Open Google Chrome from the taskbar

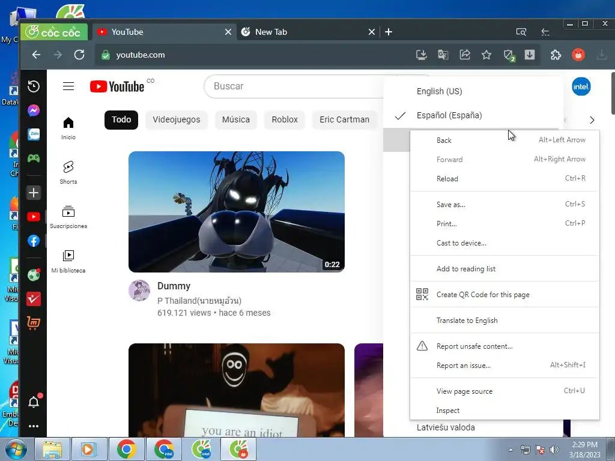coord(126,449)
